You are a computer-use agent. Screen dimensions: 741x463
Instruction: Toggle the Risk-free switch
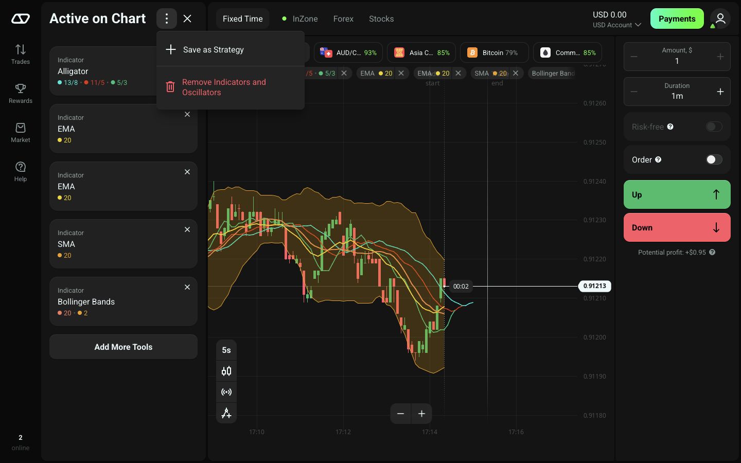click(714, 127)
